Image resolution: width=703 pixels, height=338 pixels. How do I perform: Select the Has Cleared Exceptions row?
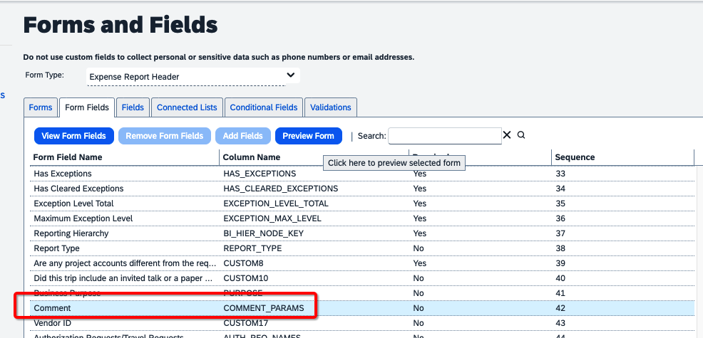(362, 189)
